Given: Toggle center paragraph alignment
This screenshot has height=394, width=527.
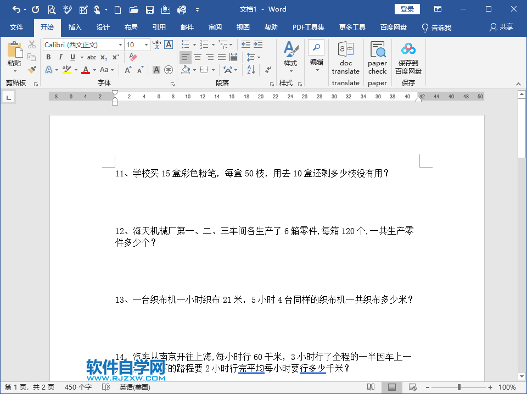Looking at the screenshot, I should [x=198, y=57].
